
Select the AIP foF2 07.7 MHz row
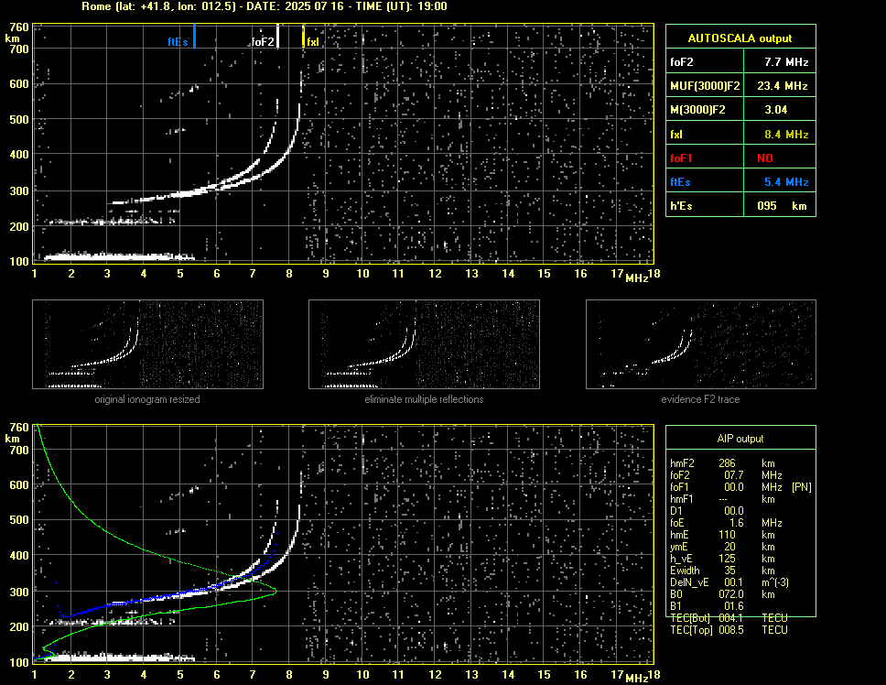pyautogui.click(x=726, y=475)
